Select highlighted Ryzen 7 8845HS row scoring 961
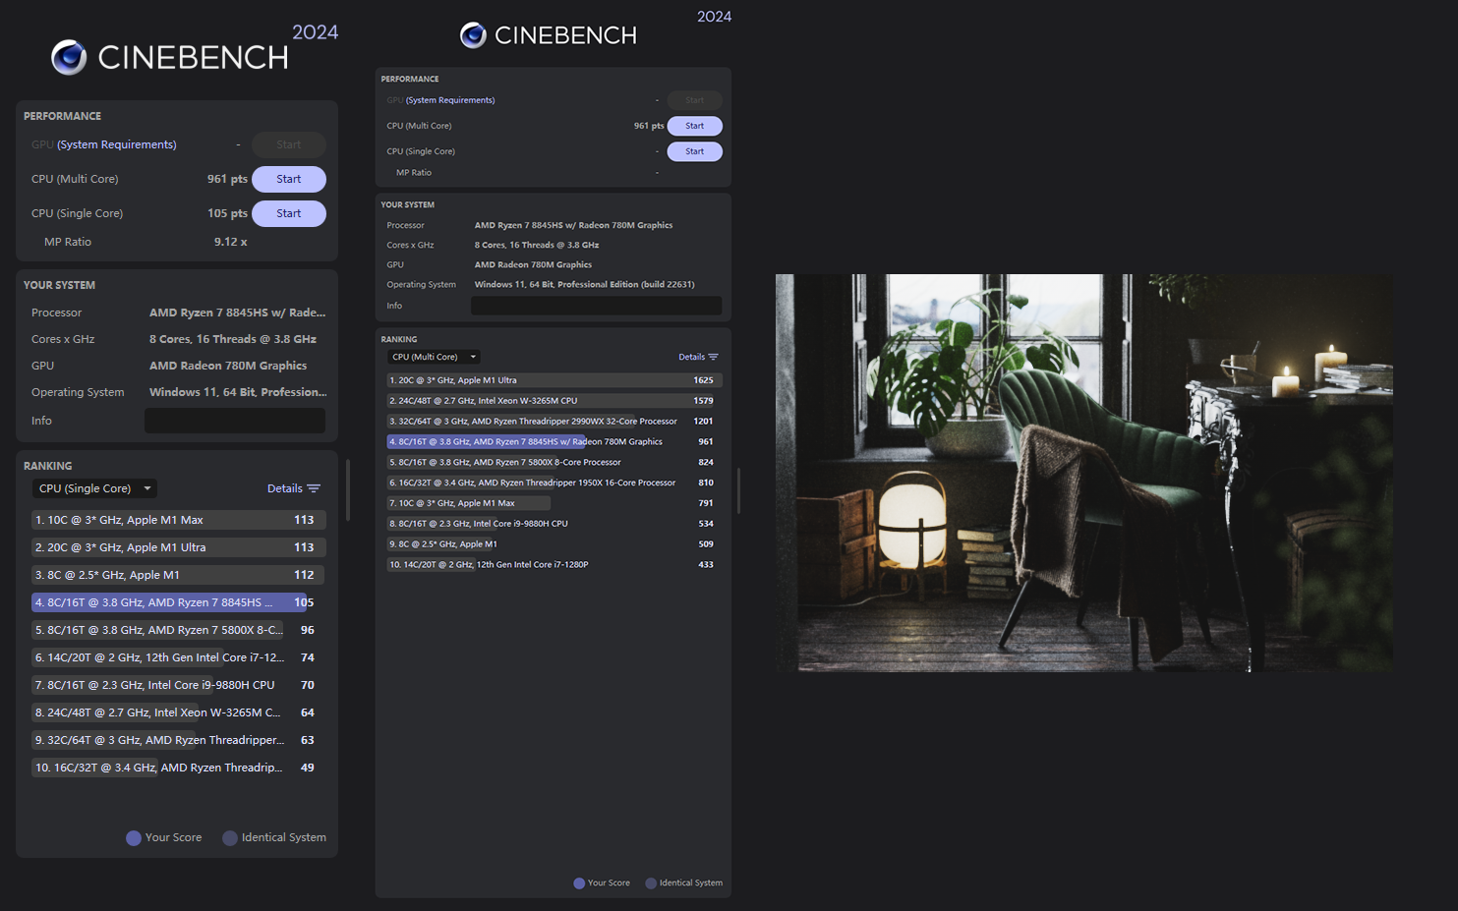Image resolution: width=1458 pixels, height=911 pixels. 554,442
